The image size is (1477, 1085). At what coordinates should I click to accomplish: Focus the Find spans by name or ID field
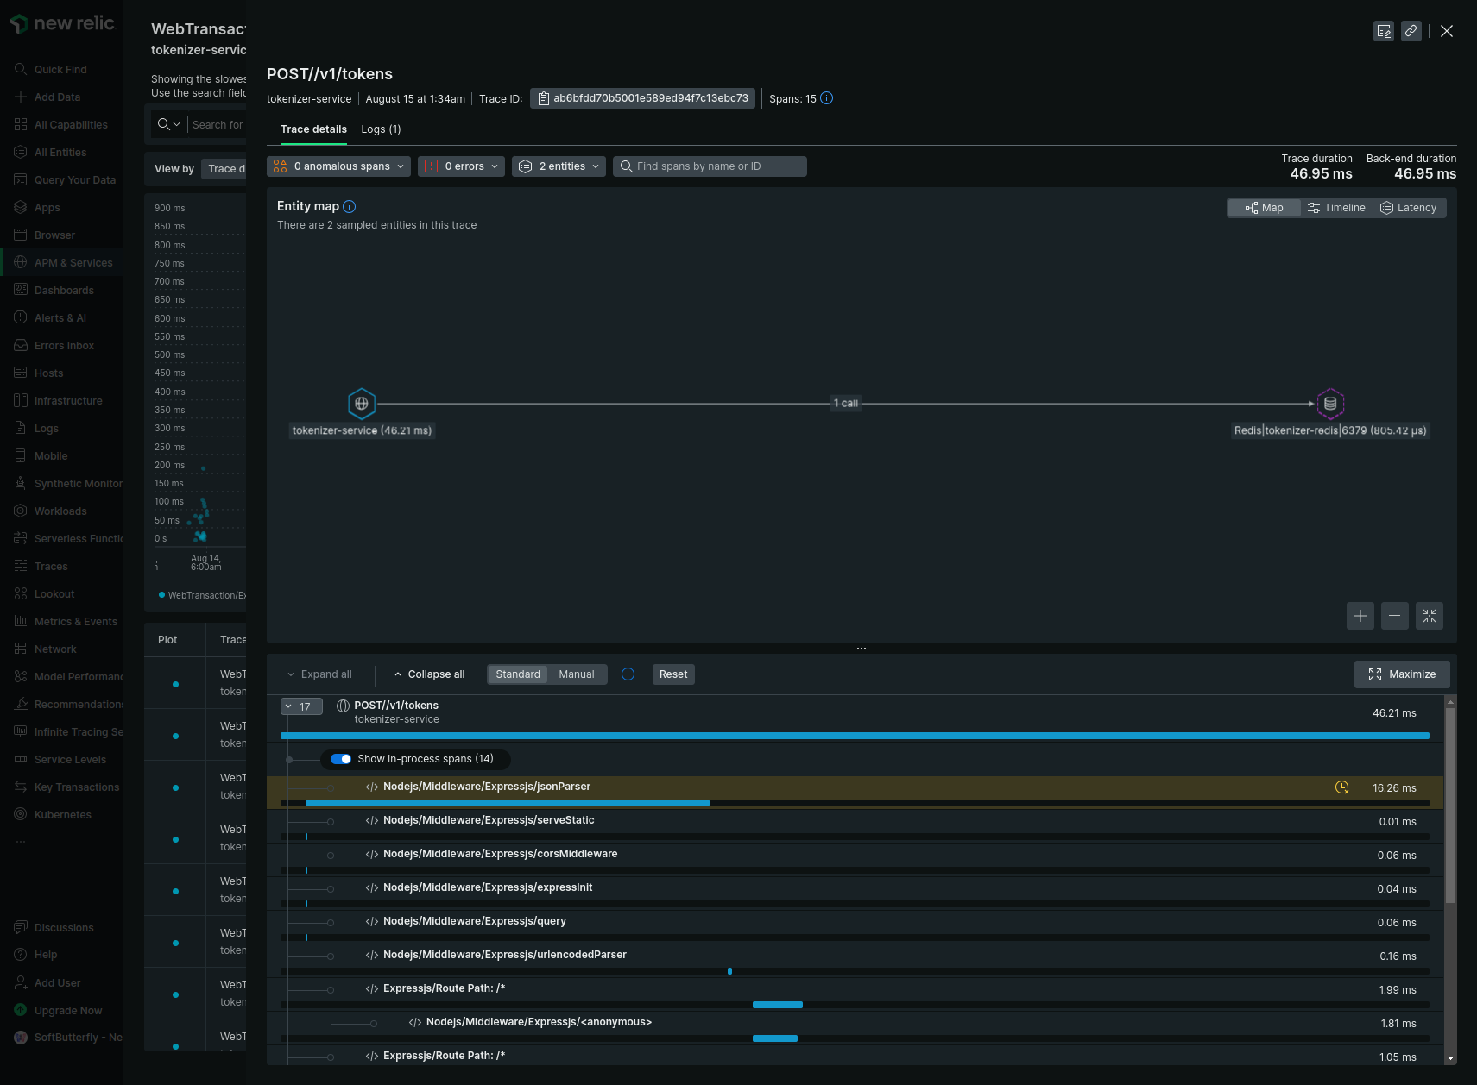710,166
